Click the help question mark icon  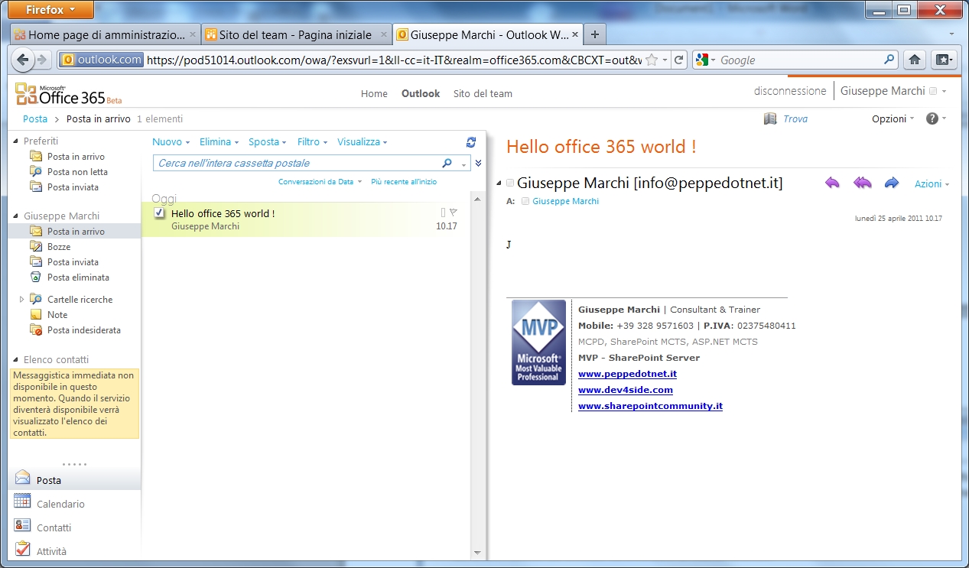(932, 118)
